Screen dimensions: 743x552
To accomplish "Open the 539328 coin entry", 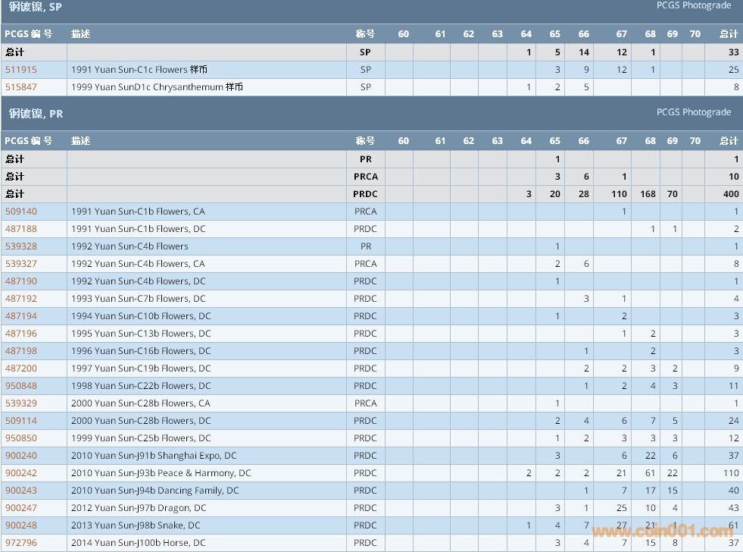I will 21,246.
